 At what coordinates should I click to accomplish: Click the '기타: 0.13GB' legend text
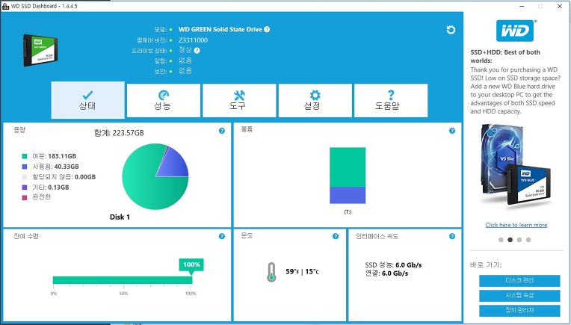pyautogui.click(x=51, y=188)
